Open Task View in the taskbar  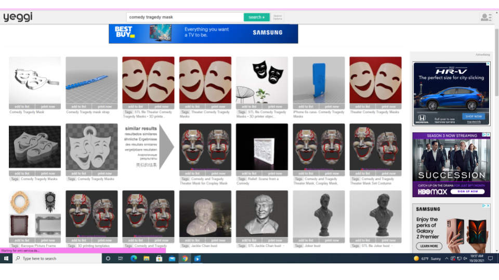[120, 258]
